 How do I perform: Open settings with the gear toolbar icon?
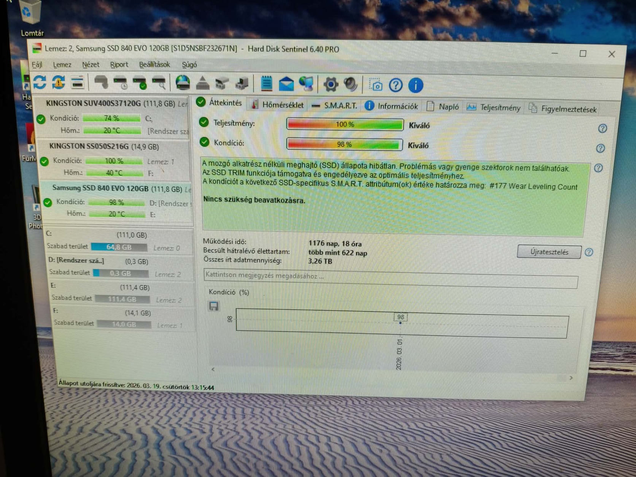tap(331, 84)
